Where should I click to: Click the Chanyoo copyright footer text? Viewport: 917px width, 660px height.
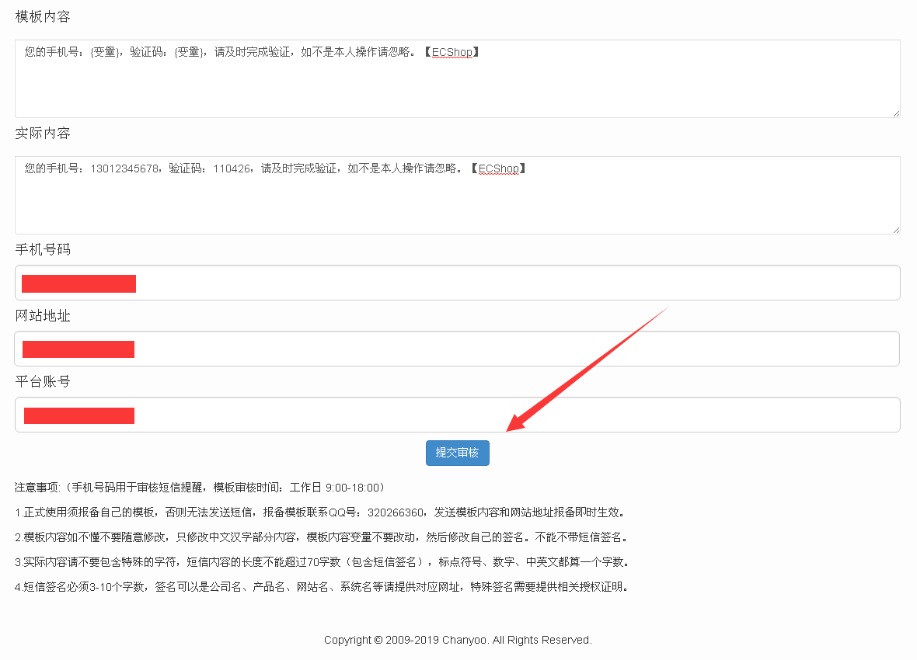pos(458,640)
